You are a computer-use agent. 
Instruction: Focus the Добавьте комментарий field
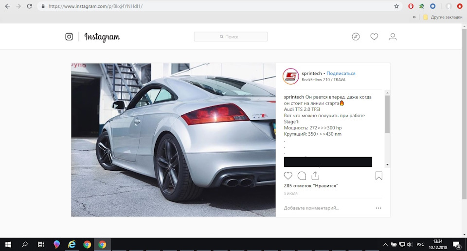point(311,208)
